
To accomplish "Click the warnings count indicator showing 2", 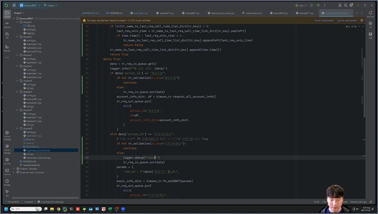I will click(348, 26).
